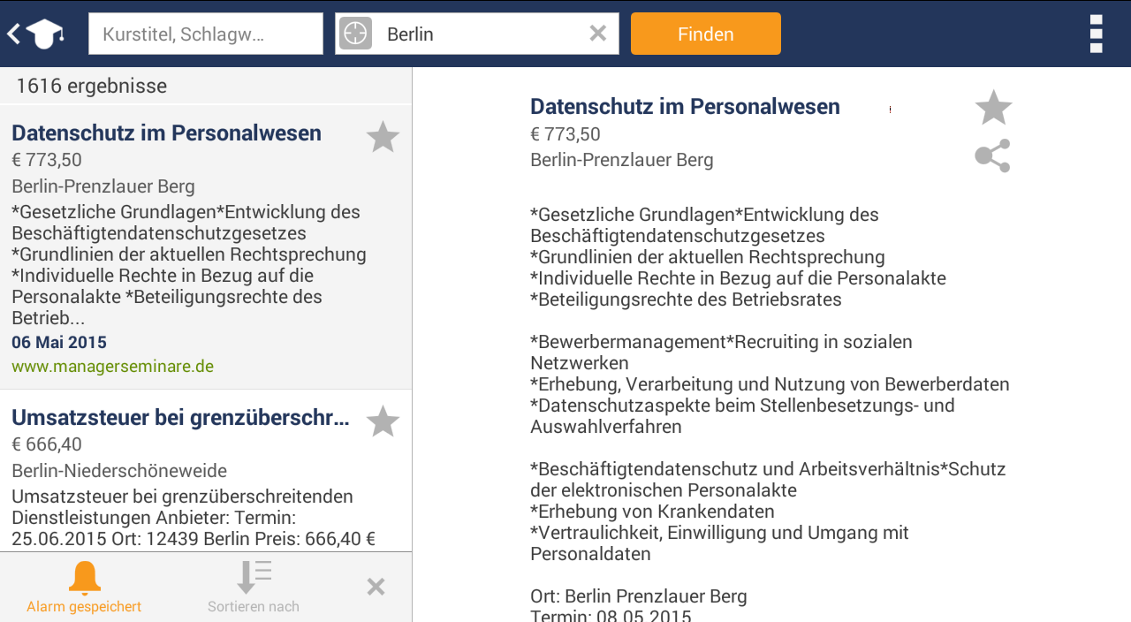Viewport: 1131px width, 622px height.
Task: Click detail heading Datenschutz im Personalwesen
Action: coord(685,107)
